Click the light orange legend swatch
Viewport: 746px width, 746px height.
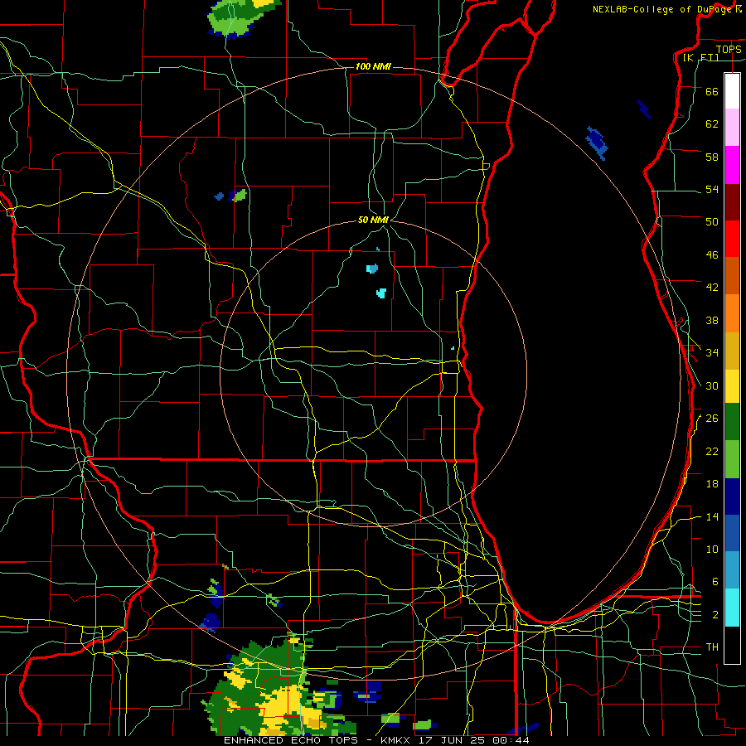coord(732,313)
